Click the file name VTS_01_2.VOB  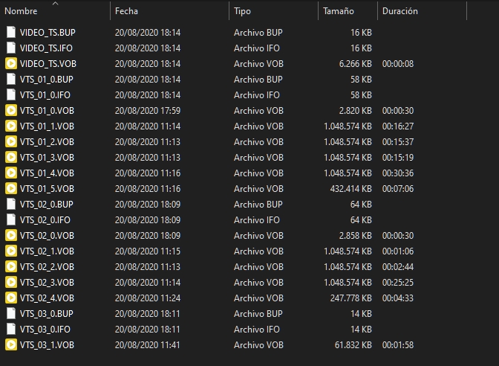pyautogui.click(x=47, y=142)
